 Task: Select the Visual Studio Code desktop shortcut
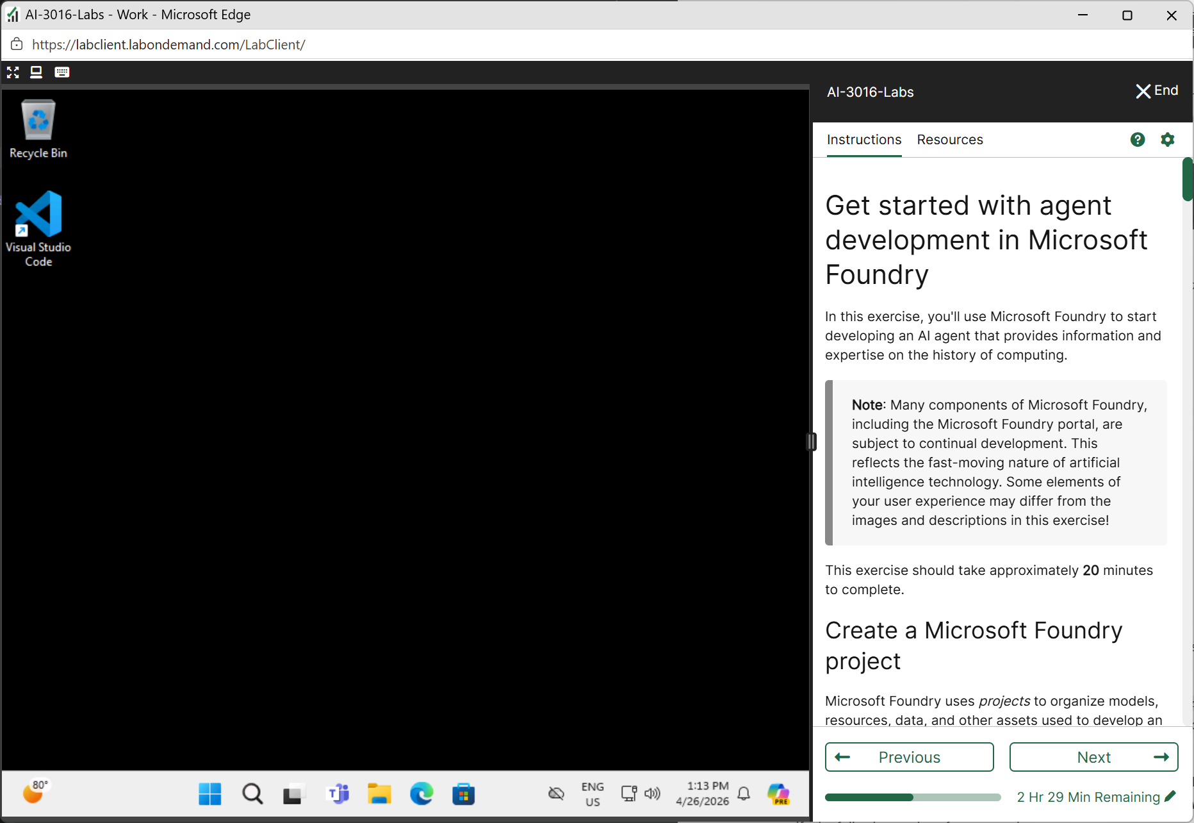pos(38,229)
